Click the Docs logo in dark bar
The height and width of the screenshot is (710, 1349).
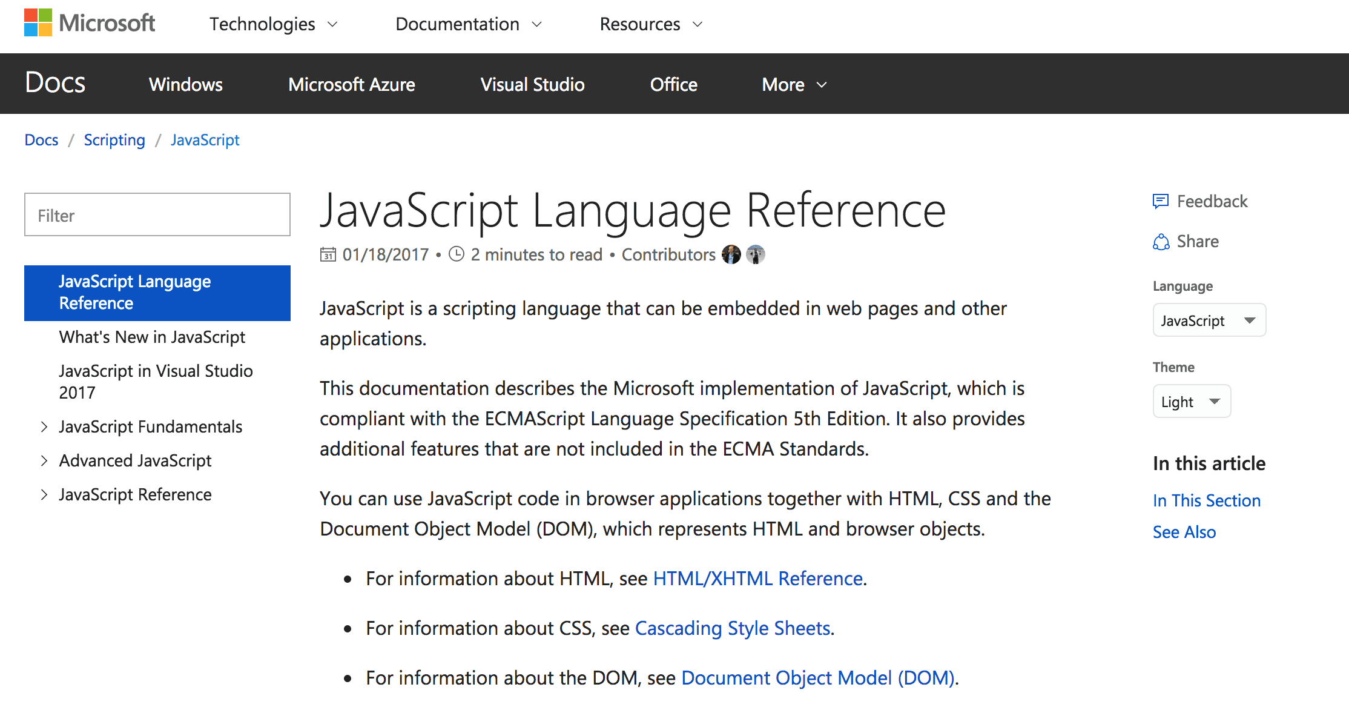(x=55, y=83)
